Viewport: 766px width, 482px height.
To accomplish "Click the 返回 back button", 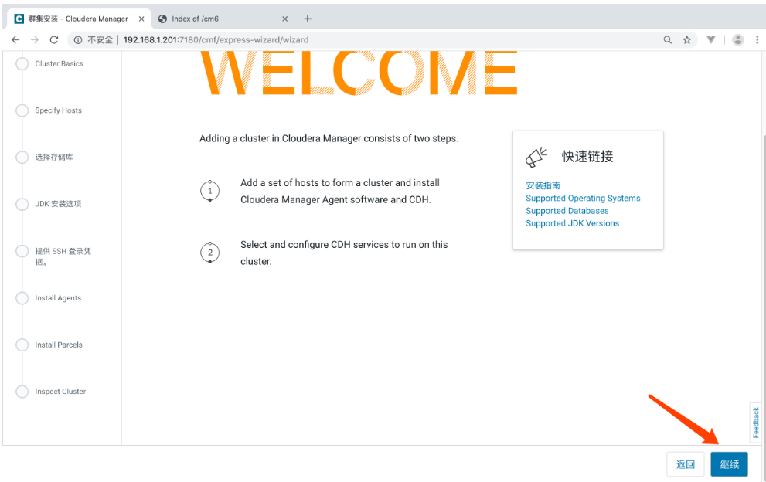I will pyautogui.click(x=686, y=464).
